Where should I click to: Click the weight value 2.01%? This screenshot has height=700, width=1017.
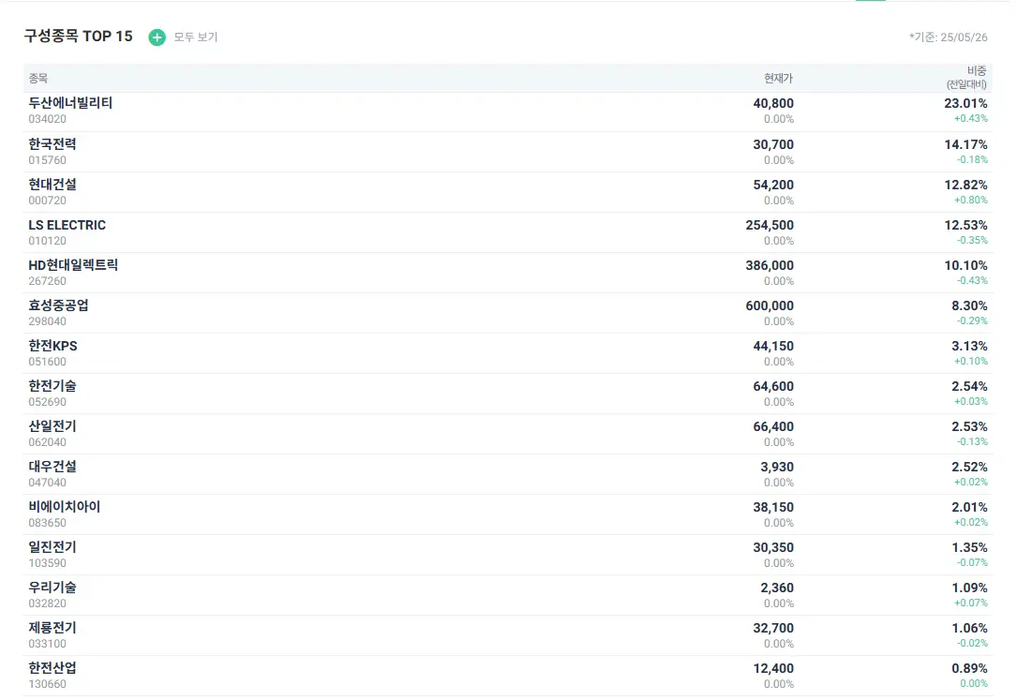[x=969, y=507]
